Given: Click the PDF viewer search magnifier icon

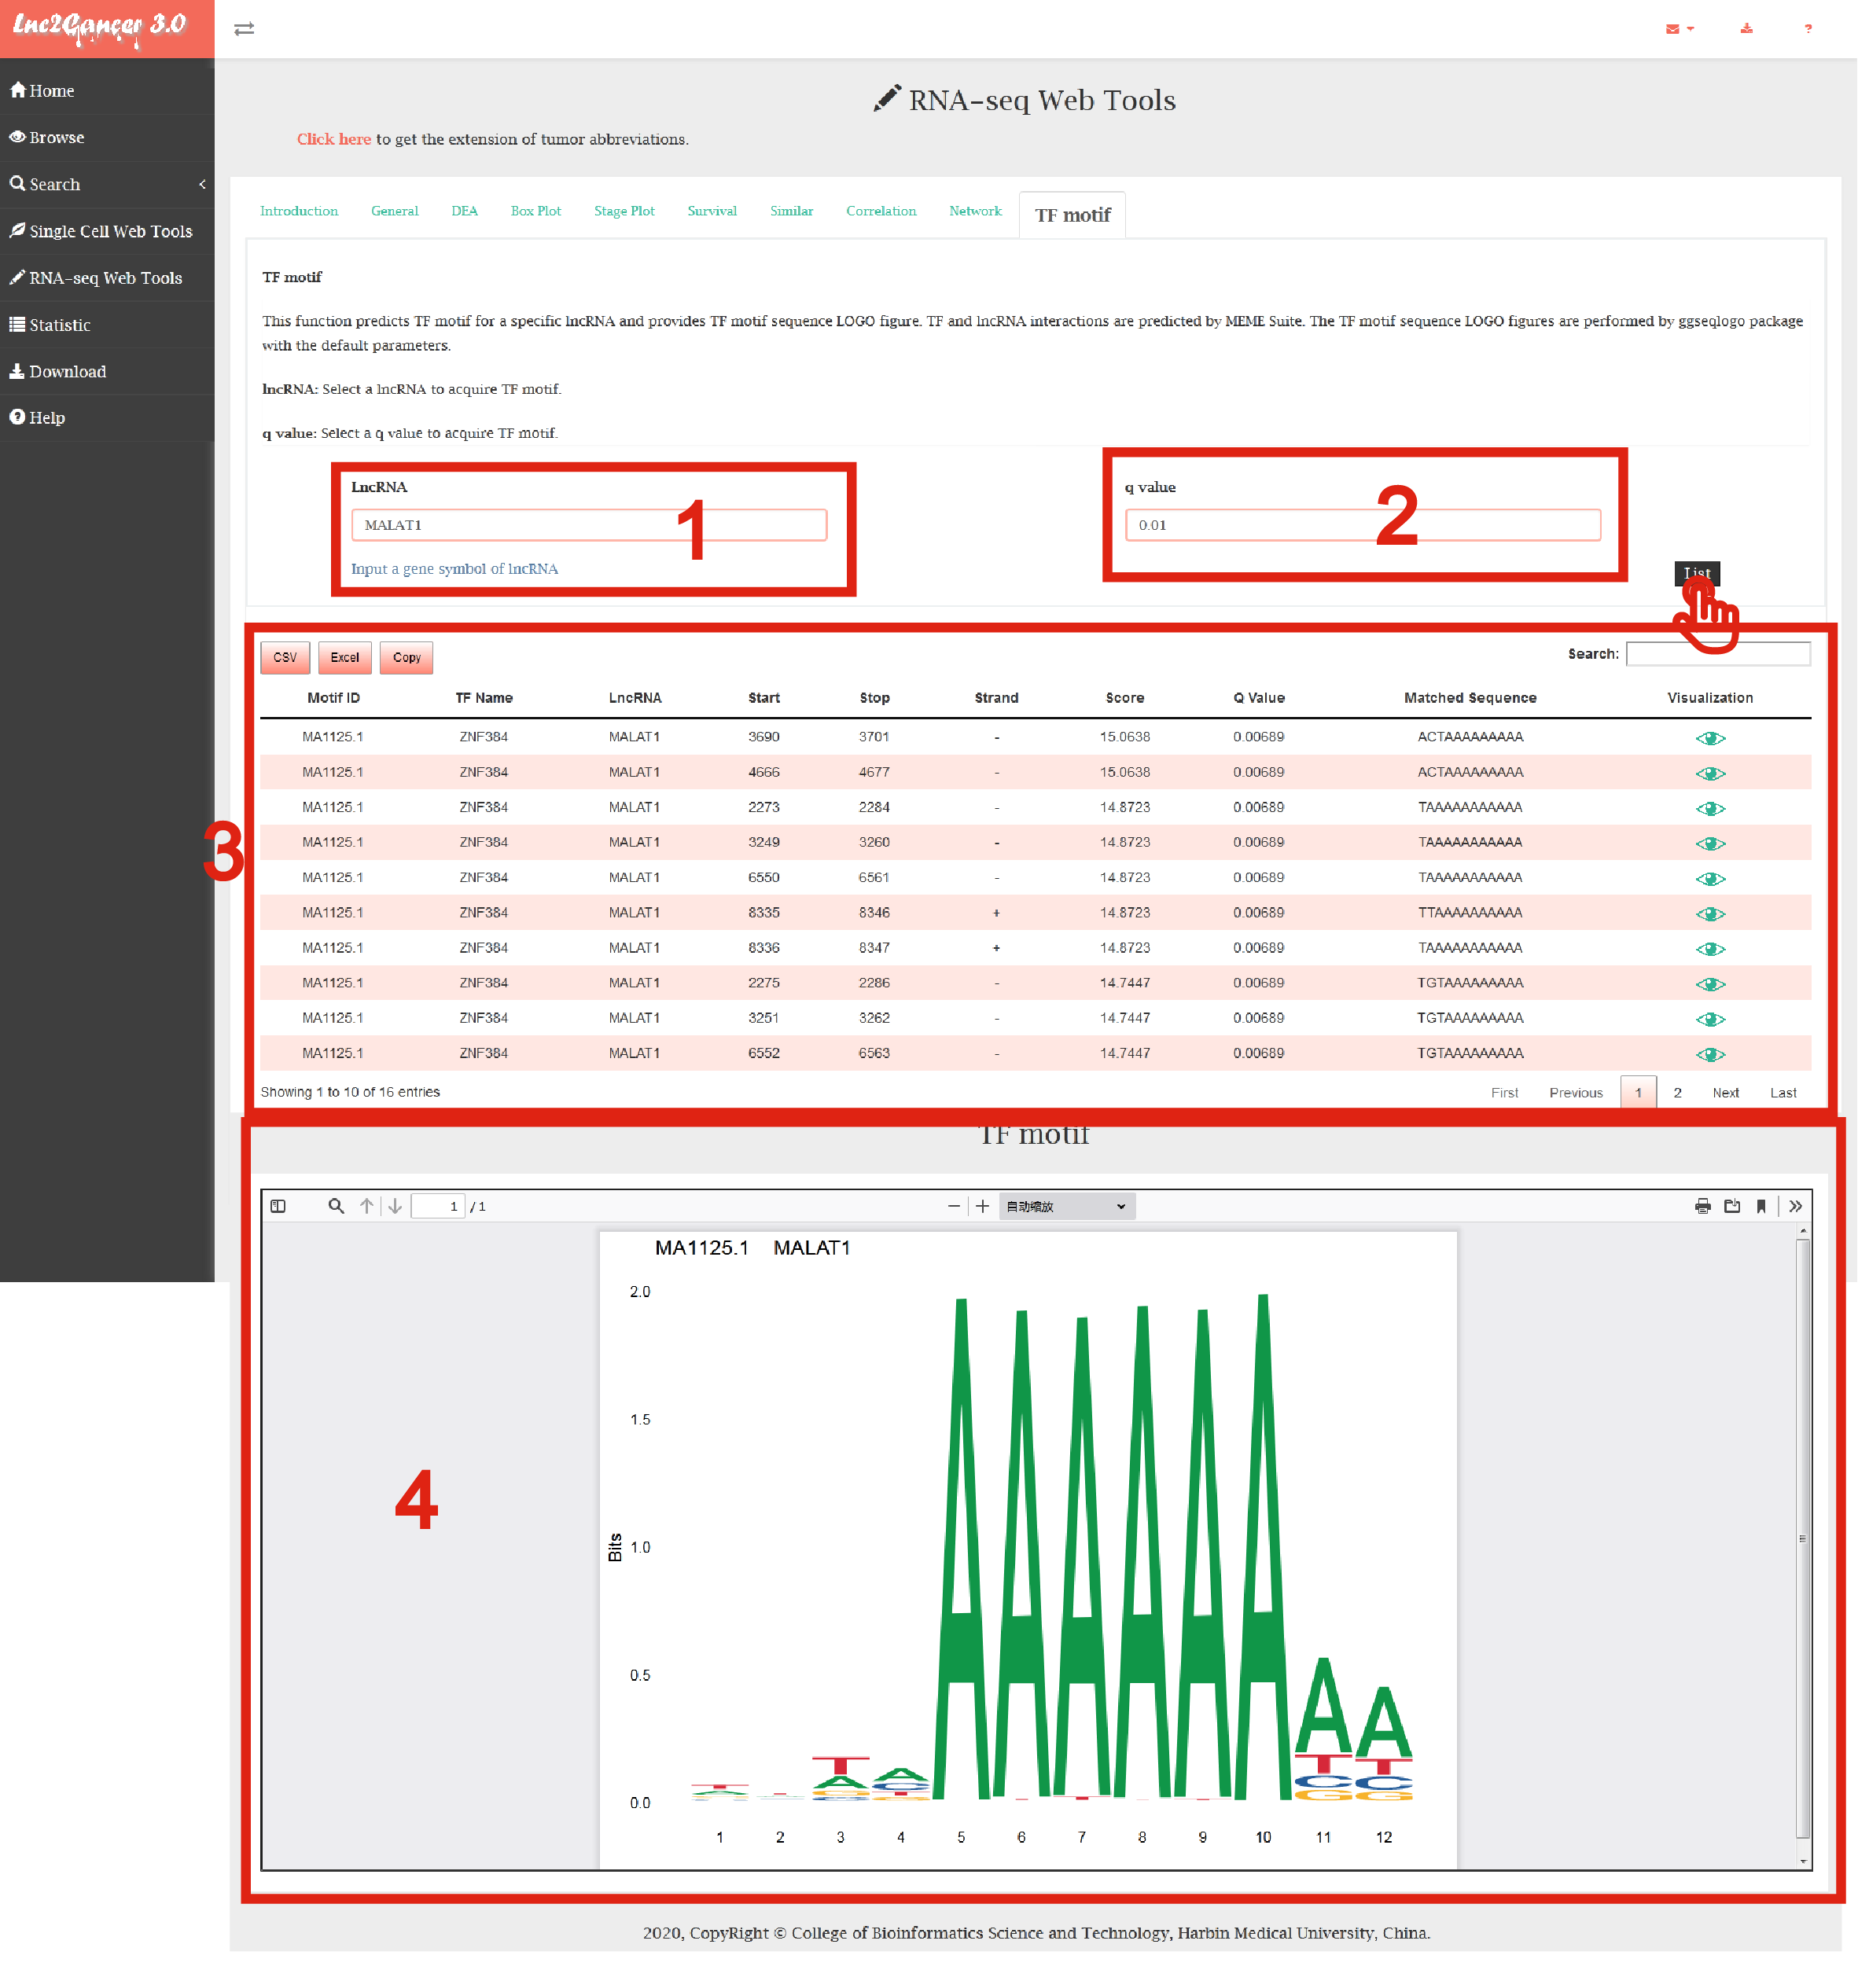Looking at the screenshot, I should [x=336, y=1206].
